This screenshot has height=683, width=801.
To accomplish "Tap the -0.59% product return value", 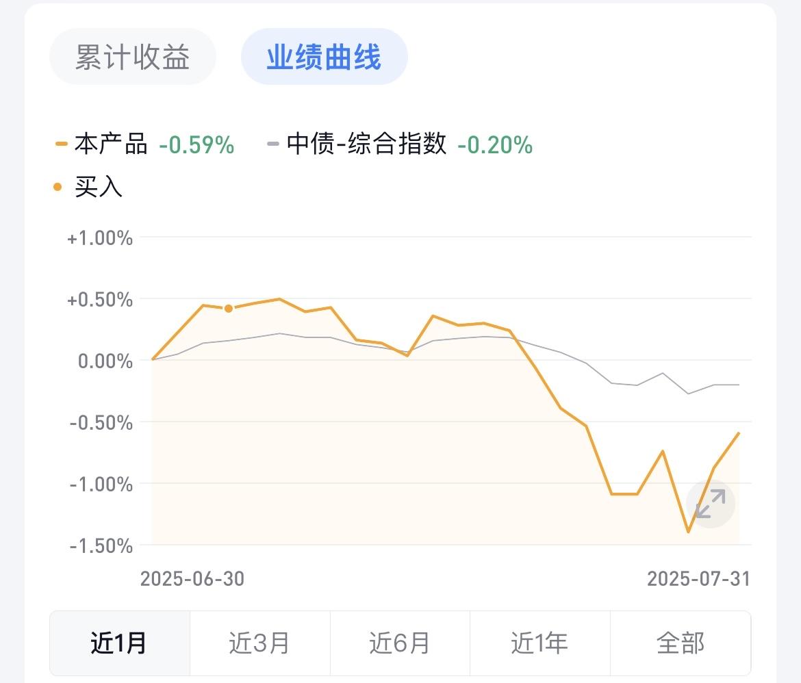I will (196, 144).
